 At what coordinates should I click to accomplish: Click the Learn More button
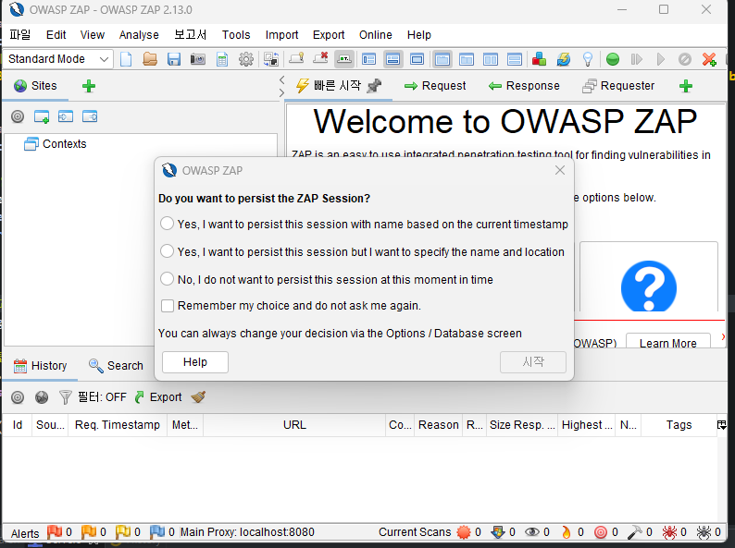click(x=668, y=342)
